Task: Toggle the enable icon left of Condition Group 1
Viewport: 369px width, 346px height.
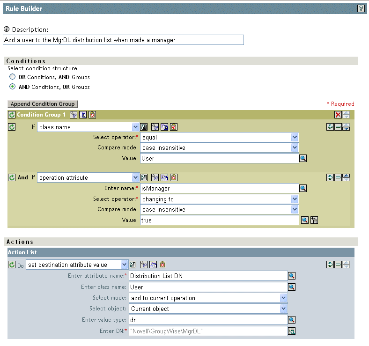Action: (x=12, y=115)
